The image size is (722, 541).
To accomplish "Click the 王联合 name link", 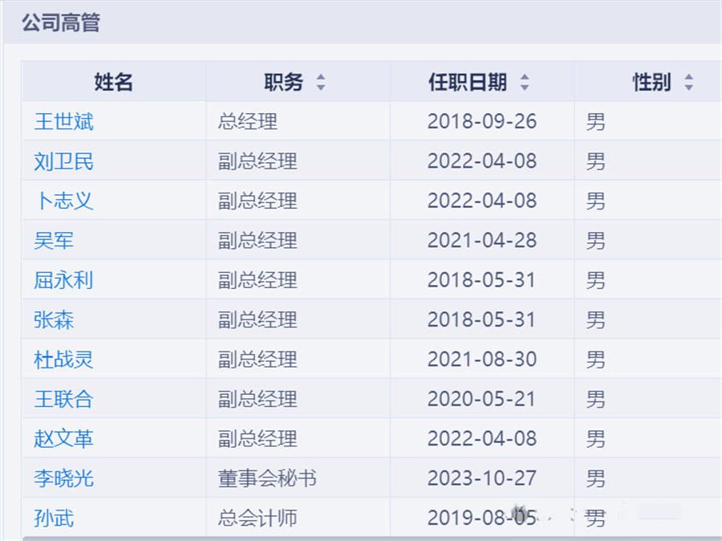I will (63, 399).
